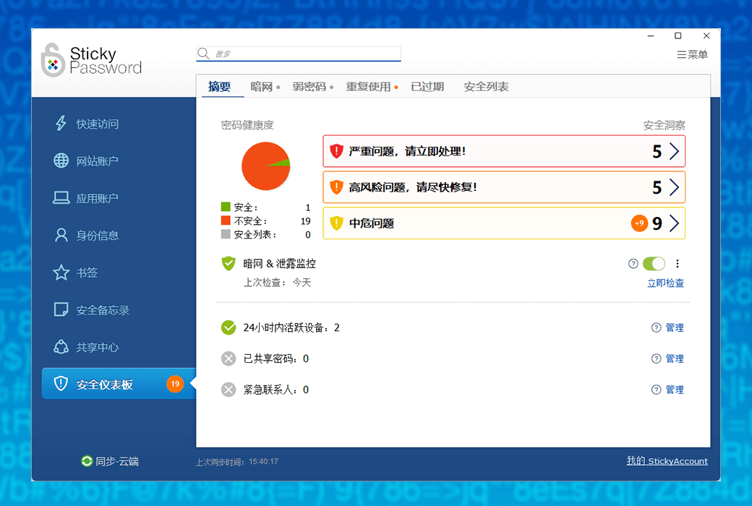Click 同步-云端 sync label

[117, 461]
